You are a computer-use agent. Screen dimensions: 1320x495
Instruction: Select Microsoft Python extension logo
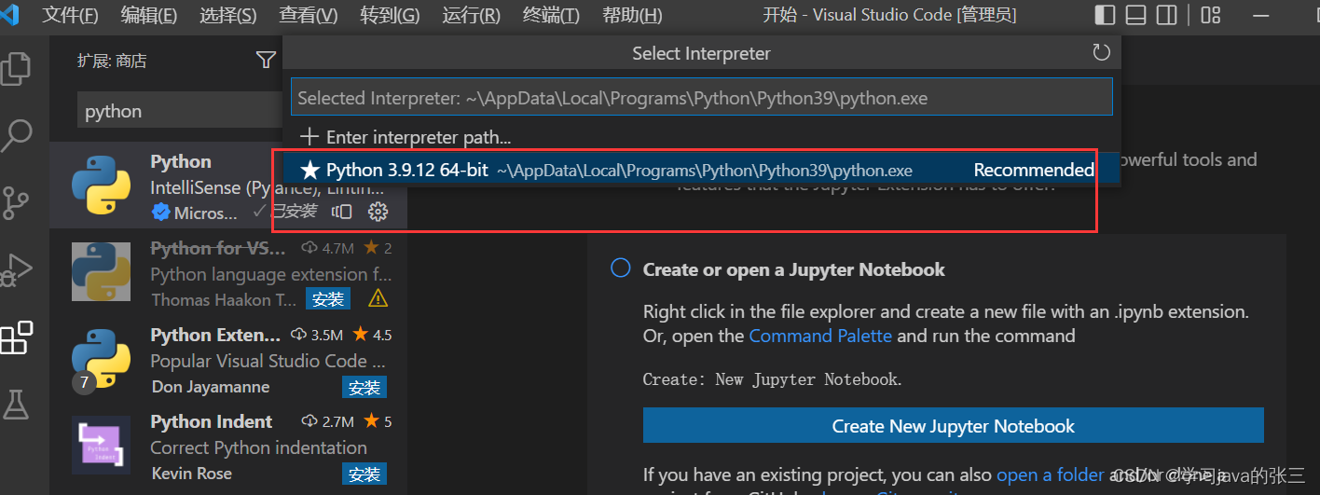coord(101,186)
